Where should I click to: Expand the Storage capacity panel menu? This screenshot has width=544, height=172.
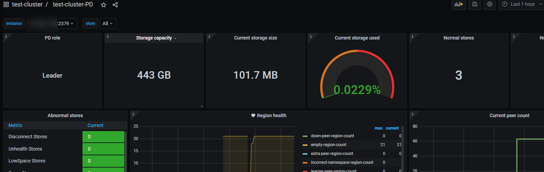175,38
